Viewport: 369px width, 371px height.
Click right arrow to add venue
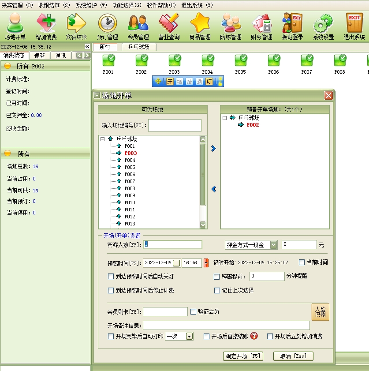(x=214, y=149)
